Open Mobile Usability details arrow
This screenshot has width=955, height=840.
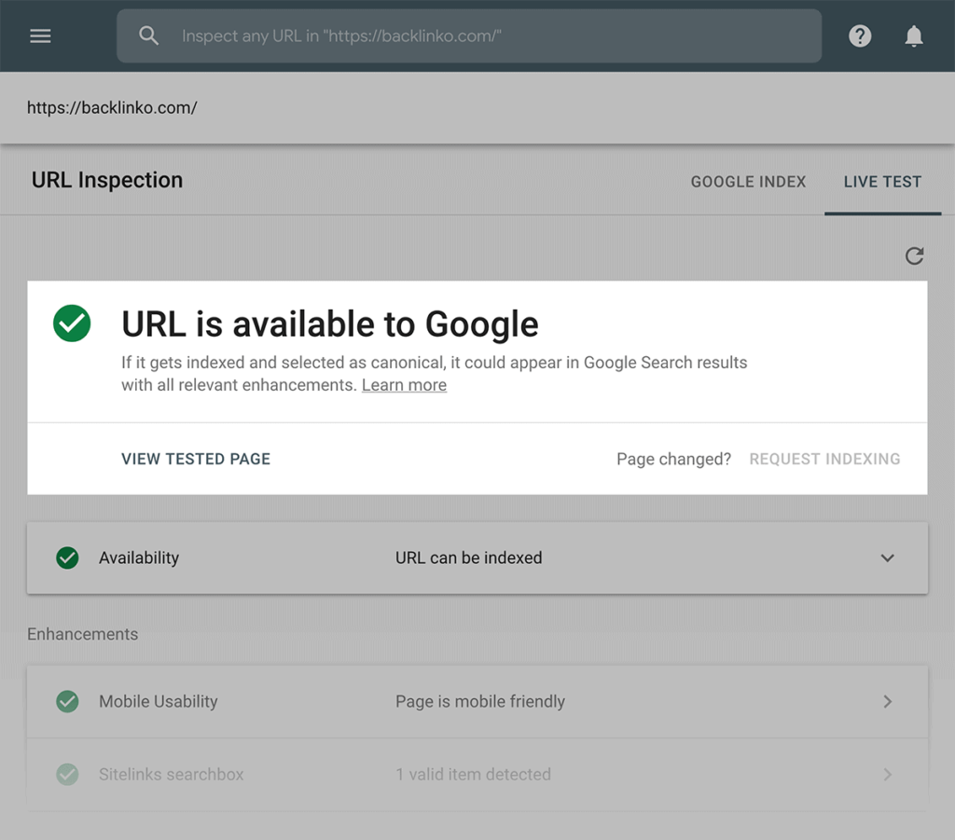(887, 701)
